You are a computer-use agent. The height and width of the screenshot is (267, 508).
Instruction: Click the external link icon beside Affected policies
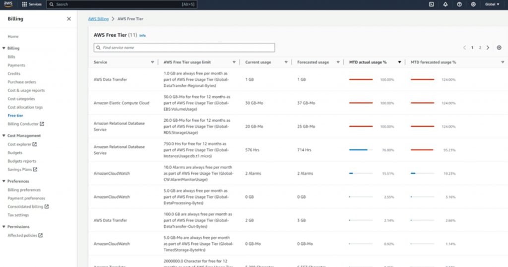[40, 235]
